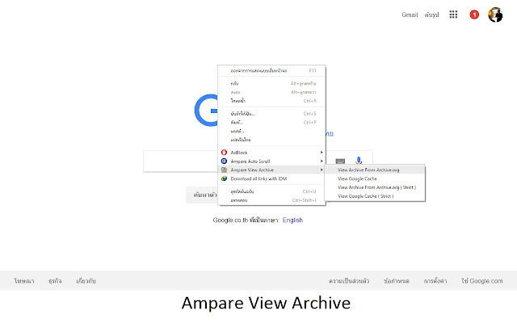Click the ค้นหาด้วย Google search button
The image size is (517, 323).
202,195
